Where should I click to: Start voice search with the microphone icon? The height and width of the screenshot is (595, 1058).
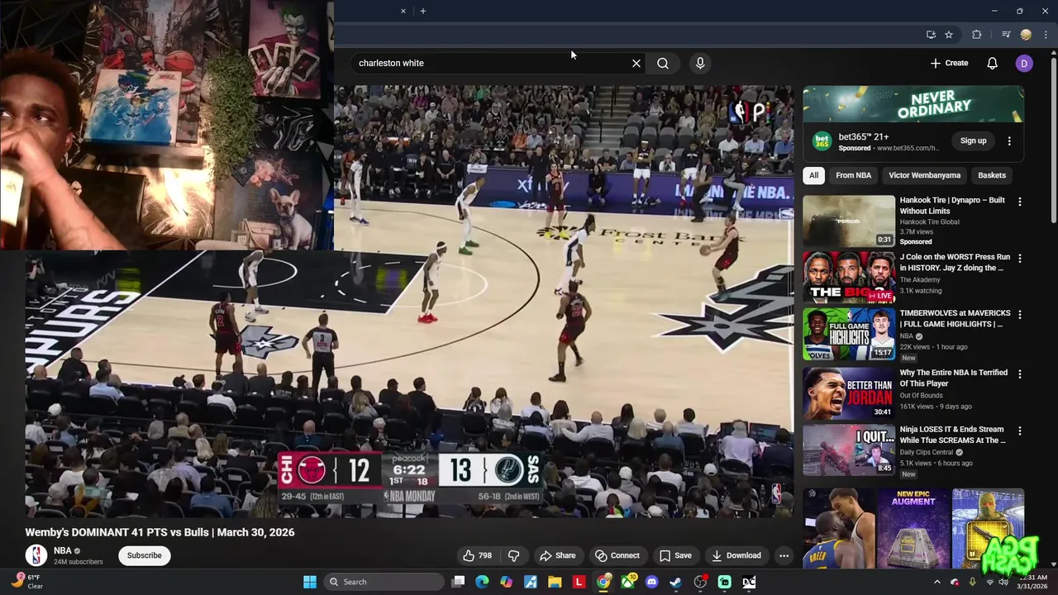coord(700,63)
